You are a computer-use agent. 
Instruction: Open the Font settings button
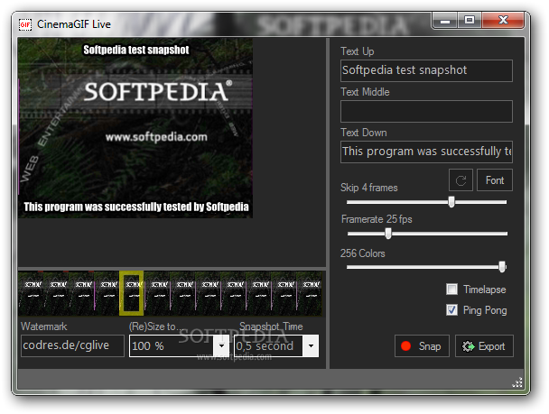(x=495, y=180)
